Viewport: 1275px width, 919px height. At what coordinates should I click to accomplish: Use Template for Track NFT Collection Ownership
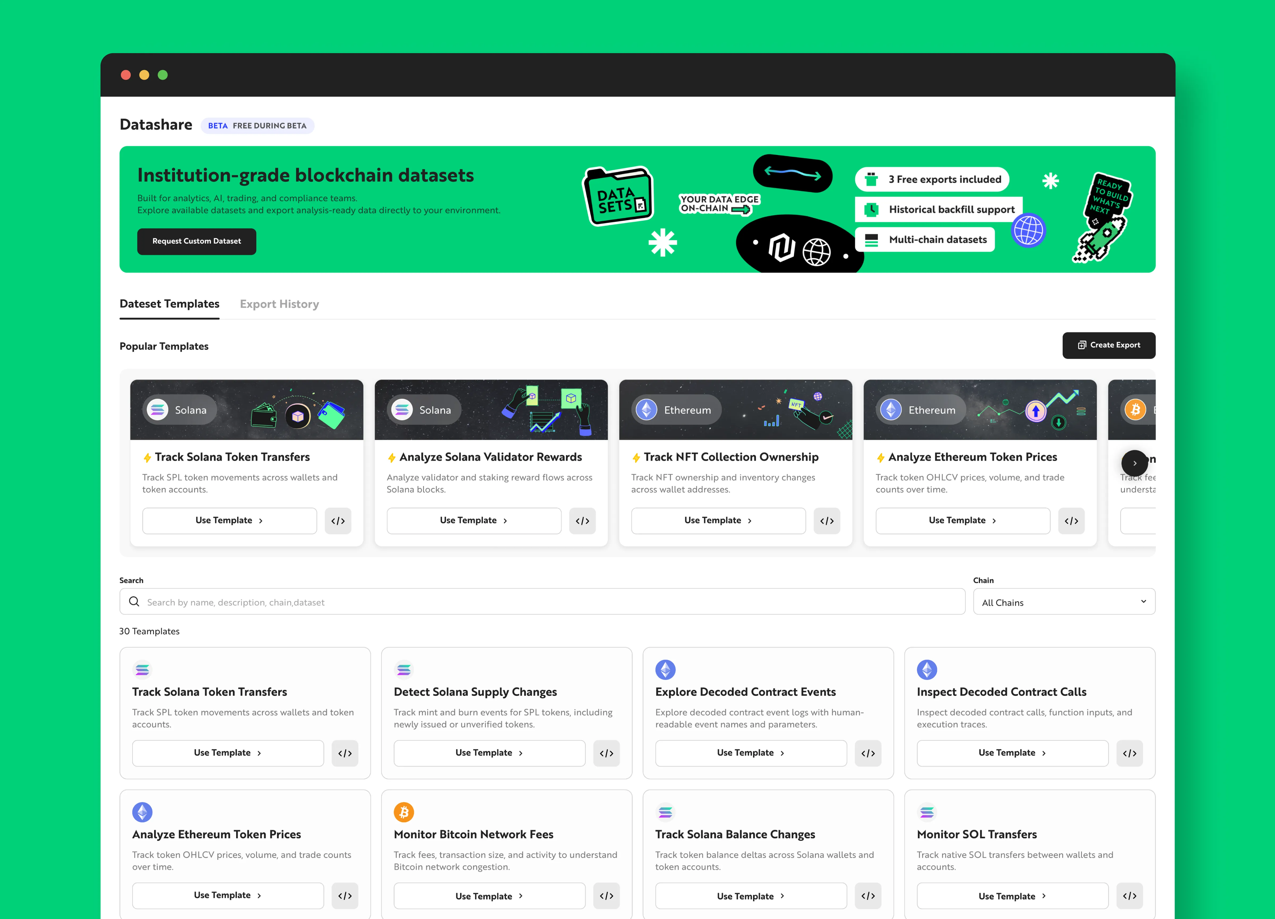(719, 521)
